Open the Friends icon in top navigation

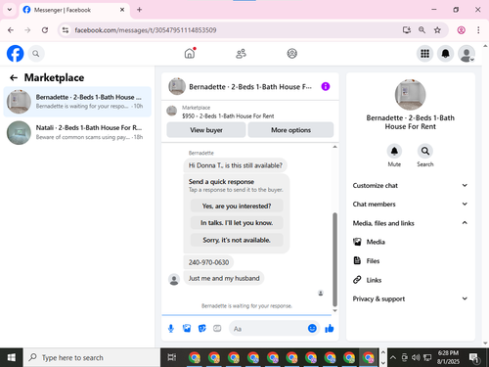[241, 54]
